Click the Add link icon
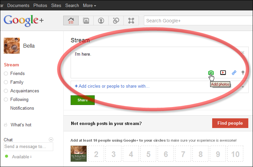 (234, 73)
